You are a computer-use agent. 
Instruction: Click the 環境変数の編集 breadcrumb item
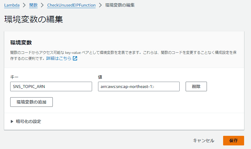coord(120,5)
